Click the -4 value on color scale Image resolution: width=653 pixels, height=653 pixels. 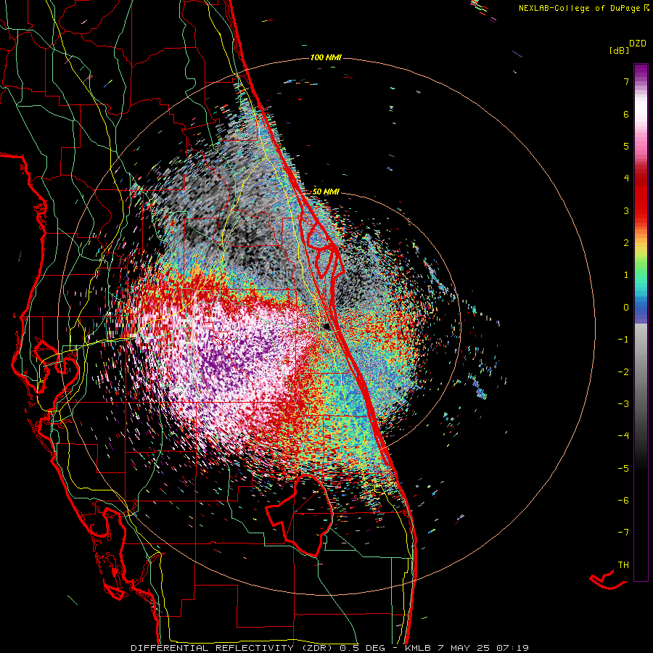(x=623, y=435)
